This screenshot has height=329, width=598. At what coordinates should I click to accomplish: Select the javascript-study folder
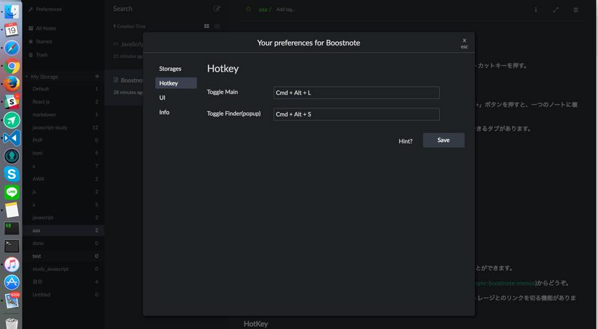point(64,128)
